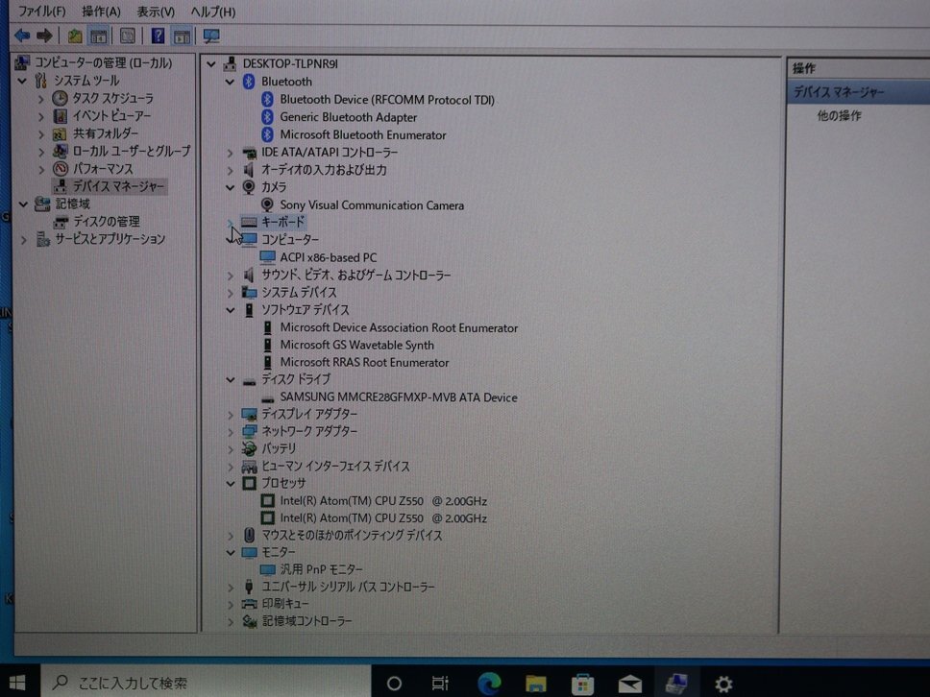Viewport: 930px width, 697px height.
Task: Open the 表示(V) menu
Action: click(156, 12)
